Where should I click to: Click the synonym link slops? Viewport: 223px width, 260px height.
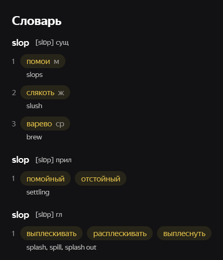(x=34, y=75)
